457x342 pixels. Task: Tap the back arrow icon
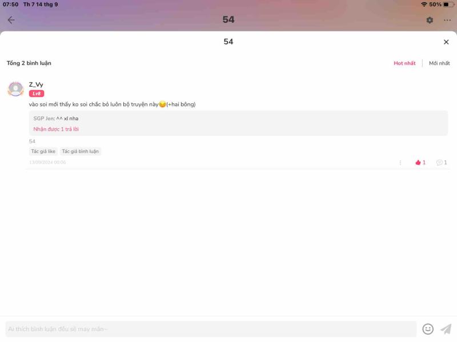(x=11, y=20)
